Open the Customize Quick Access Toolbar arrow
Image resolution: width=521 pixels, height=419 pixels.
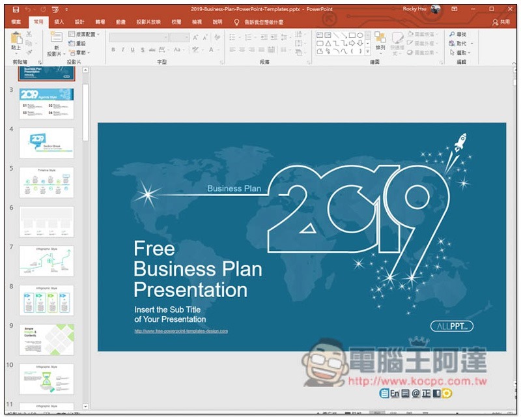[x=66, y=9]
